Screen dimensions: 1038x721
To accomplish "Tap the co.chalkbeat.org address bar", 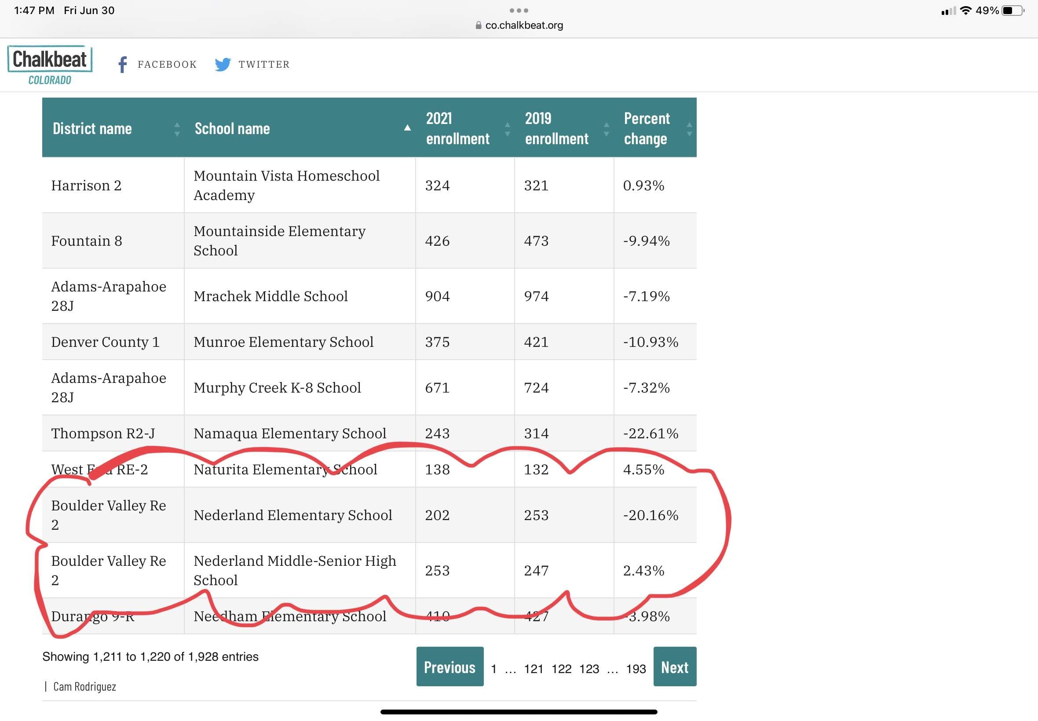I will pyautogui.click(x=519, y=25).
